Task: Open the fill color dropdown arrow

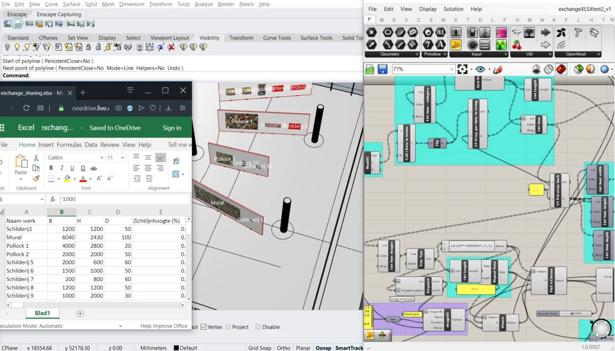Action: coord(75,179)
